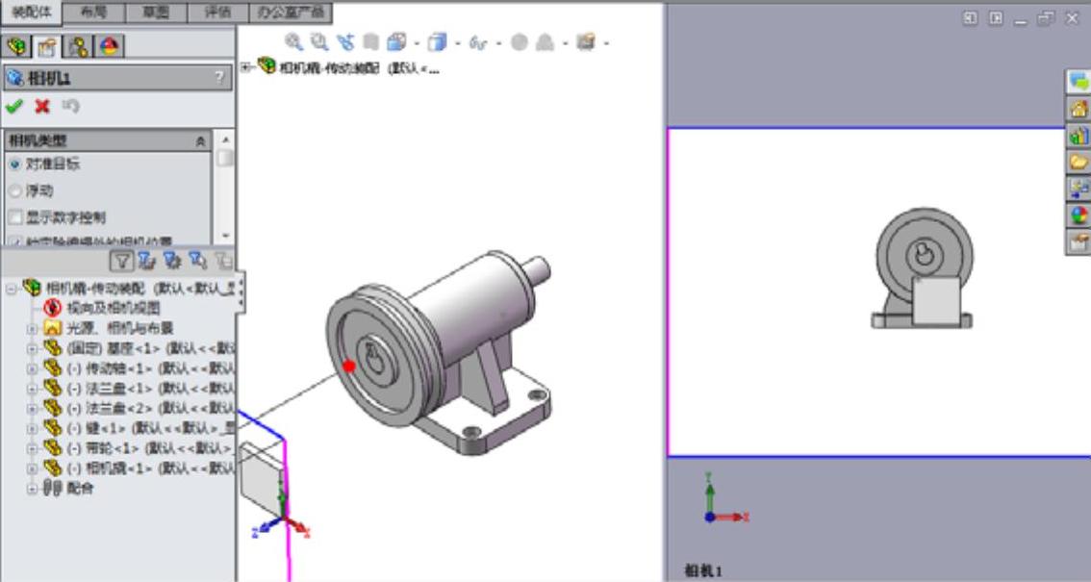Select the 浮动 radio button
The image size is (1091, 582).
pos(14,190)
